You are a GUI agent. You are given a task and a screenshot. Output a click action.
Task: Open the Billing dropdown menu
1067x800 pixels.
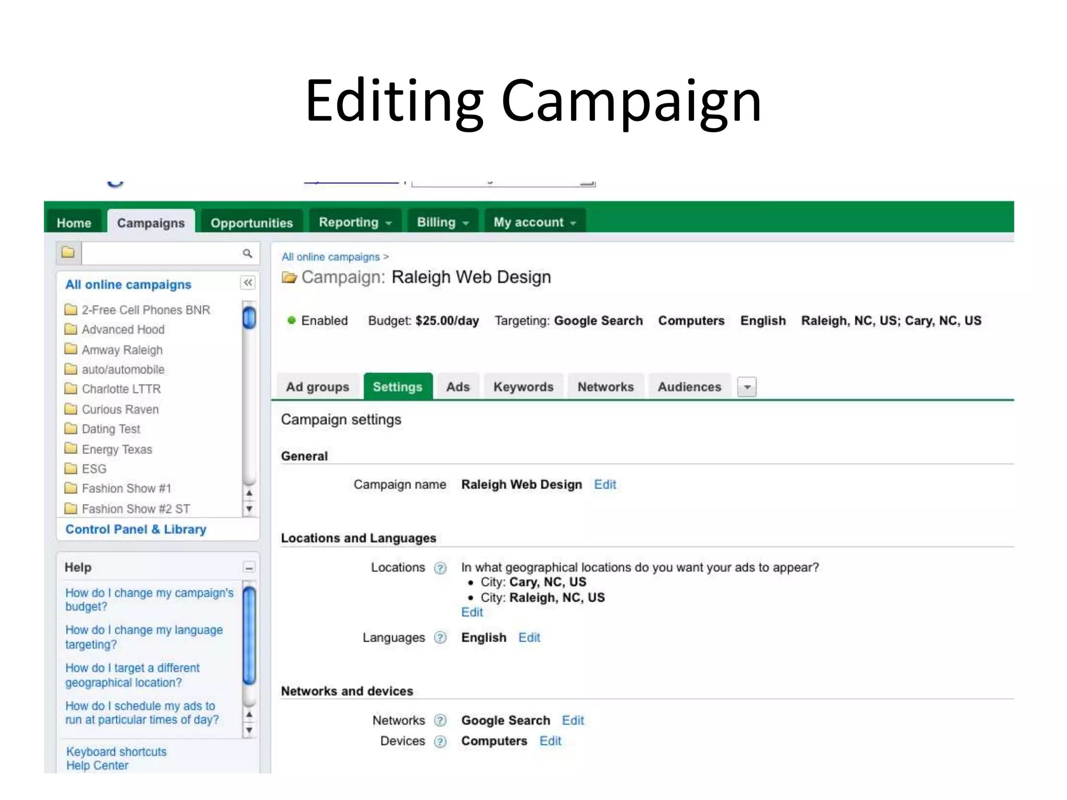443,222
